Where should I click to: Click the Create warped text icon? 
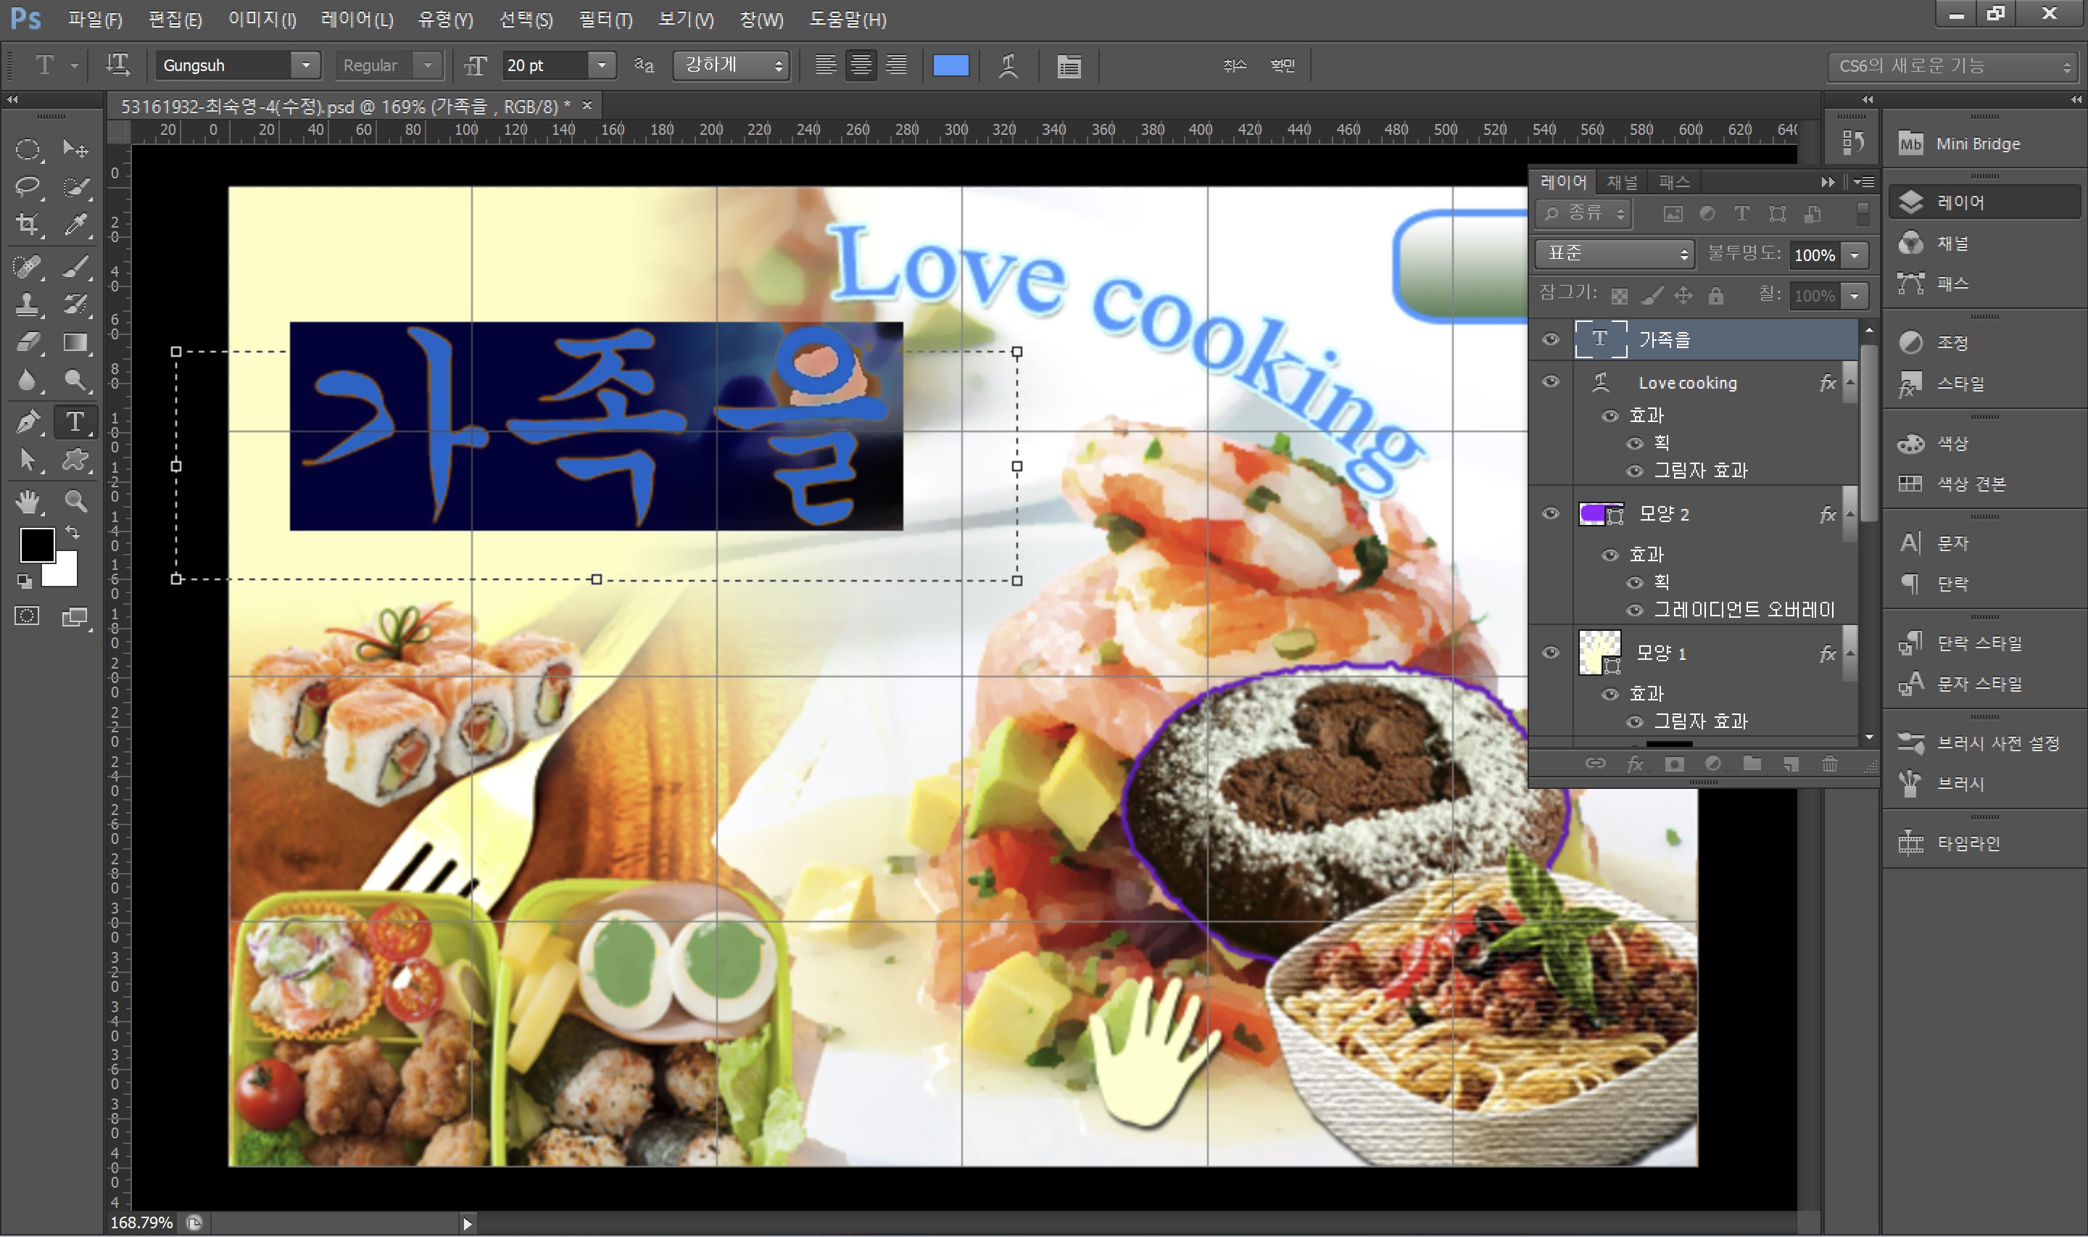coord(1008,65)
